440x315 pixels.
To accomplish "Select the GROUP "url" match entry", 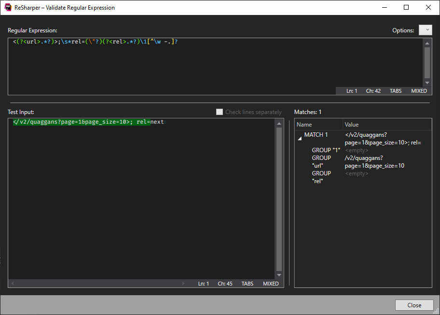I will coord(318,162).
